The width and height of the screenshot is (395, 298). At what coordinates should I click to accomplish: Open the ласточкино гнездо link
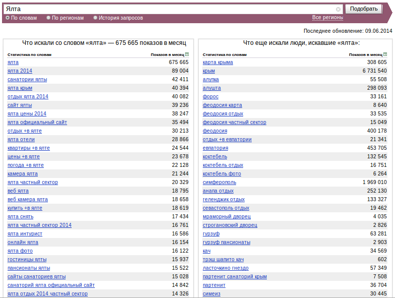pyautogui.click(x=225, y=268)
